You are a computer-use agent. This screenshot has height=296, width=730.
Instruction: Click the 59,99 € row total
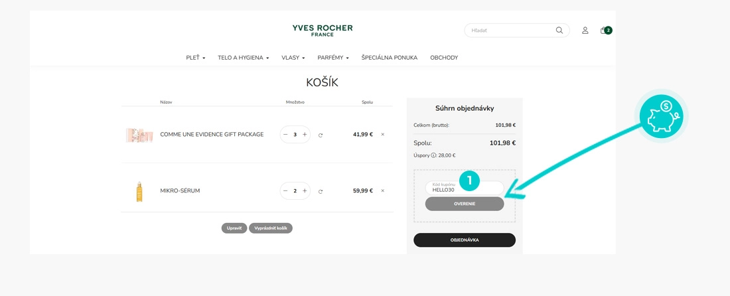[x=362, y=191]
